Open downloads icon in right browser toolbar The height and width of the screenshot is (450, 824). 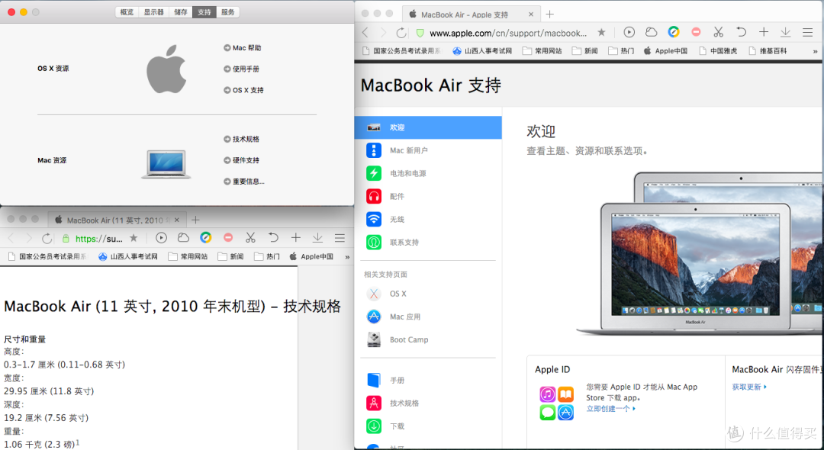[x=786, y=32]
